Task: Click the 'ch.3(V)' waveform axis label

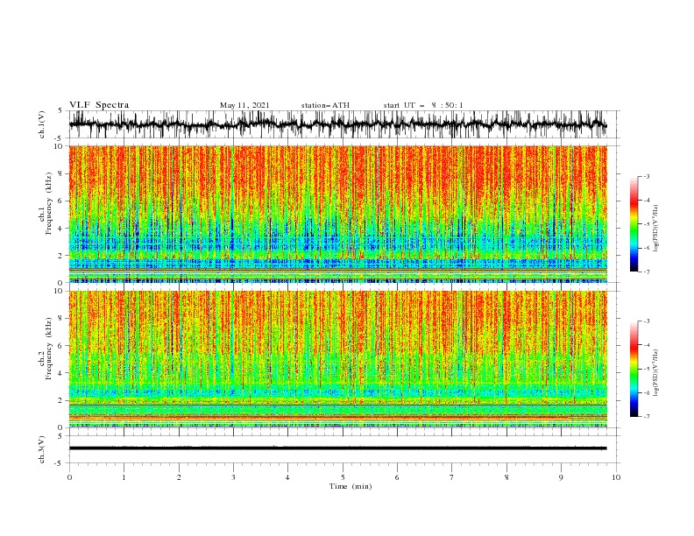Action: [x=42, y=449]
